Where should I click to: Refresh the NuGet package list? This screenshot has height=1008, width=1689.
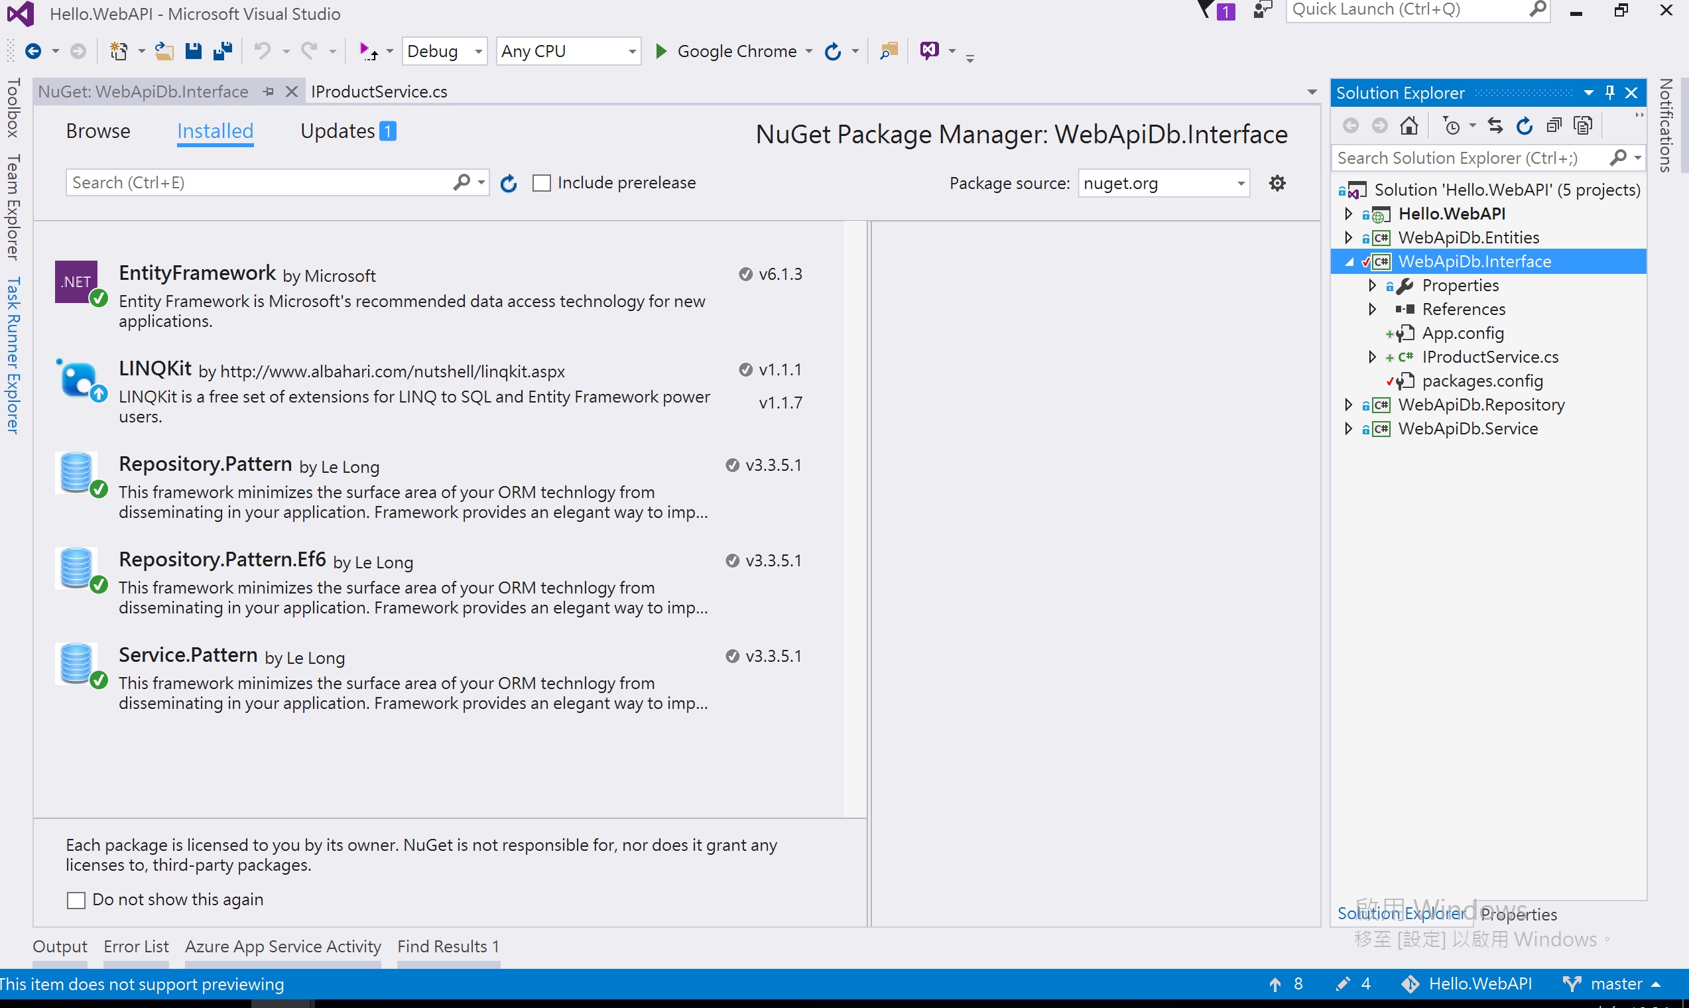point(509,184)
